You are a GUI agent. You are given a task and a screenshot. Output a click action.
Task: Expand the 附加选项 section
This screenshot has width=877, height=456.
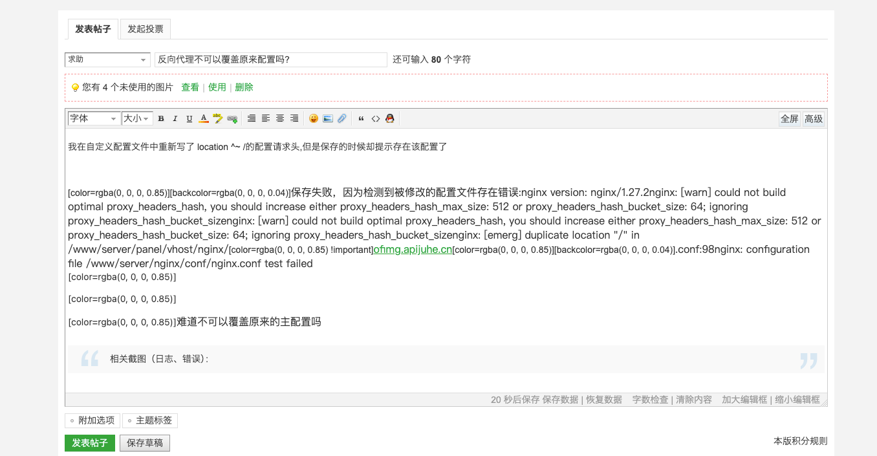pyautogui.click(x=92, y=420)
